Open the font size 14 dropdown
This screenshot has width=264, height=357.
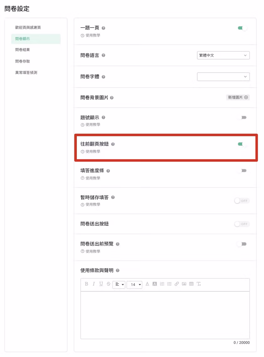tap(135, 285)
